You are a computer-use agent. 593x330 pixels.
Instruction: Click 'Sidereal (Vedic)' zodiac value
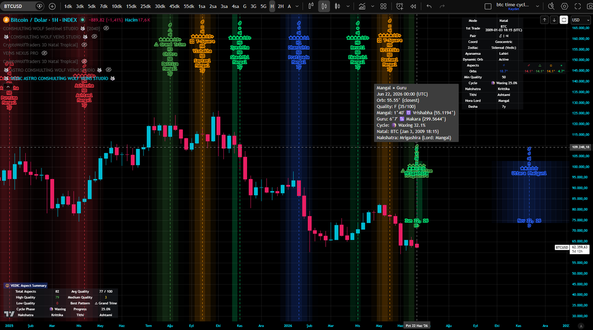tap(504, 48)
